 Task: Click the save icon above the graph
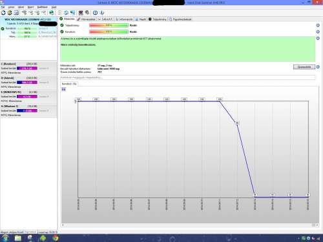pos(64,89)
